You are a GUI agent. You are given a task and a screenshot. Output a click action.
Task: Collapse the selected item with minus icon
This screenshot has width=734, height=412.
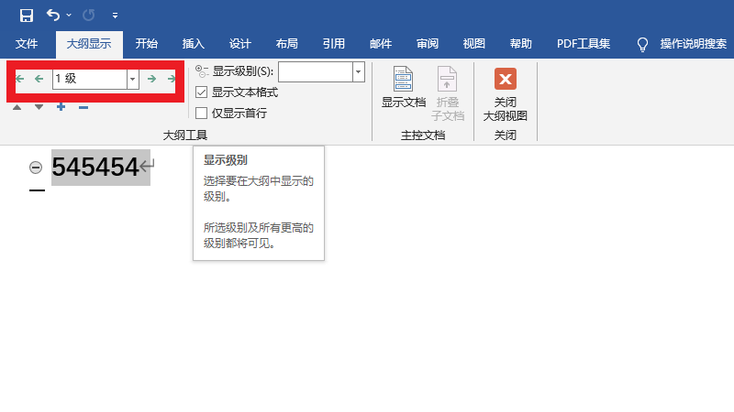(83, 107)
